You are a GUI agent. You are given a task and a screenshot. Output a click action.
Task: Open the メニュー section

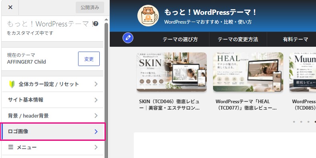pyautogui.click(x=53, y=147)
